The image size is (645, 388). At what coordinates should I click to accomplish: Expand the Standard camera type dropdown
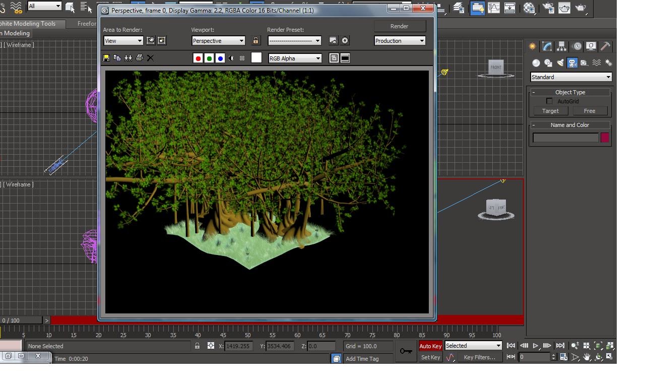[571, 77]
